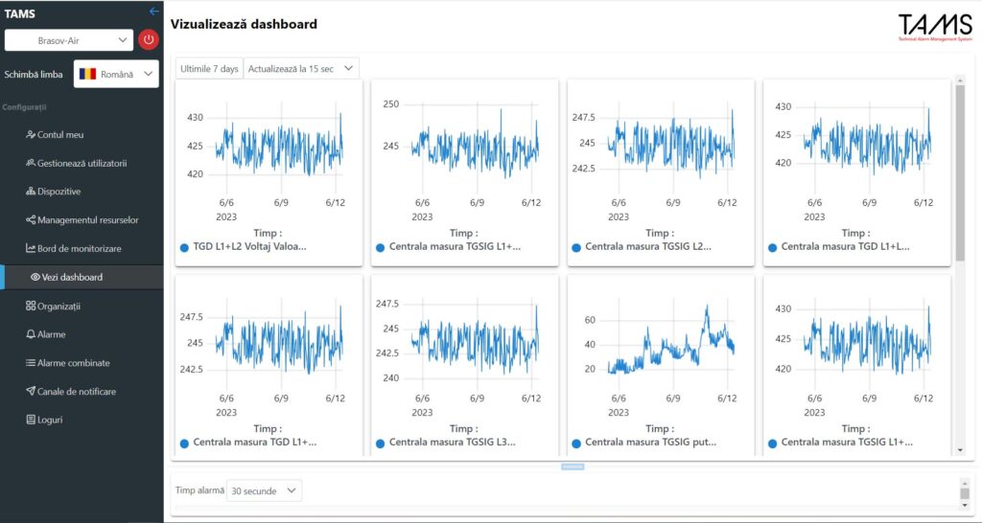The width and height of the screenshot is (982, 523).
Task: Click the Gestionează utilizatorii users icon
Action: click(x=31, y=163)
